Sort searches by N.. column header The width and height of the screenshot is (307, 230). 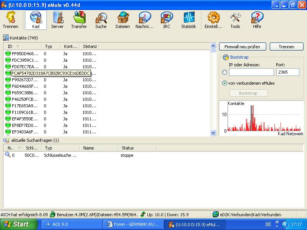point(13,148)
